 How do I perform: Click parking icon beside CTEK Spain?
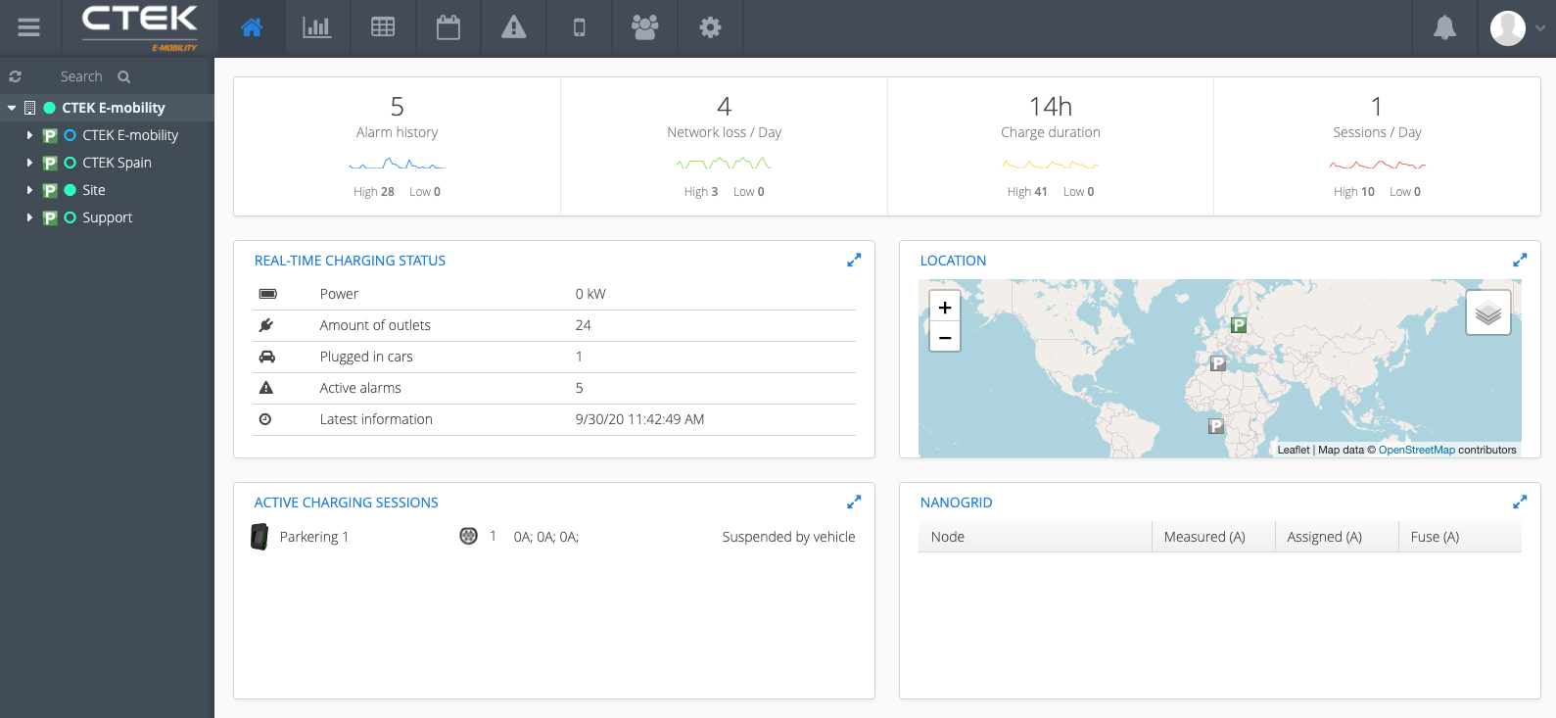coord(50,163)
